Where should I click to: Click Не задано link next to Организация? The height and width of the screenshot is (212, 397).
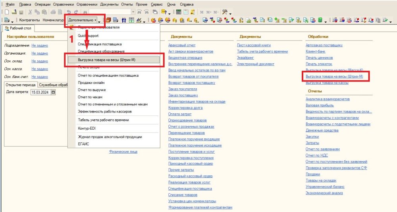click(x=40, y=53)
